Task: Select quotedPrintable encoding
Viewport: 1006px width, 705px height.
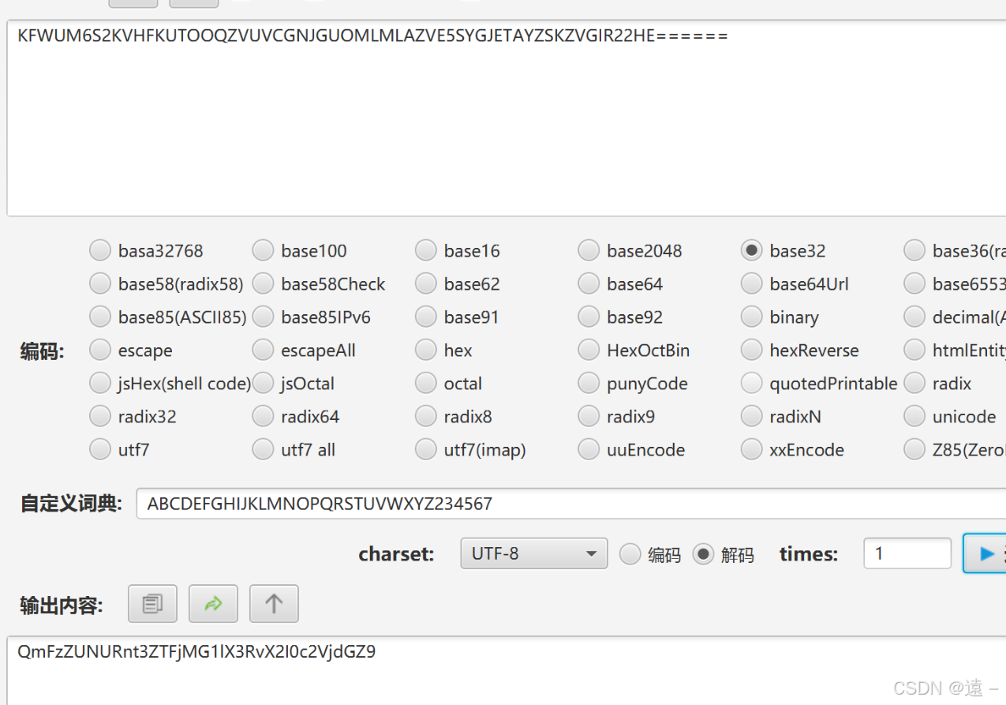Action: [x=751, y=383]
